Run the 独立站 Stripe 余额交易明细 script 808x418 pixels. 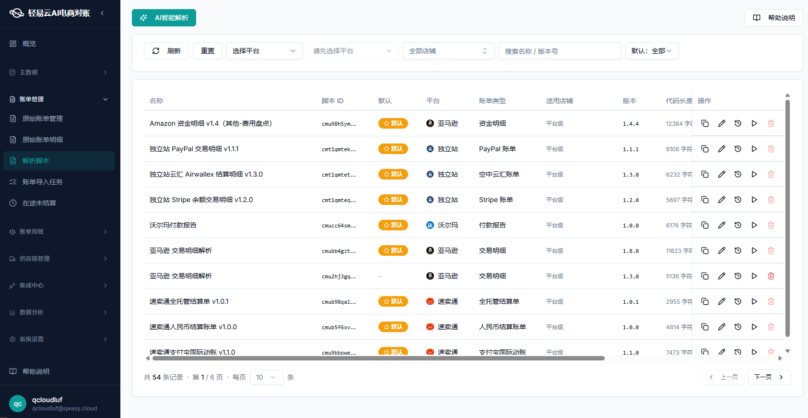tap(754, 200)
